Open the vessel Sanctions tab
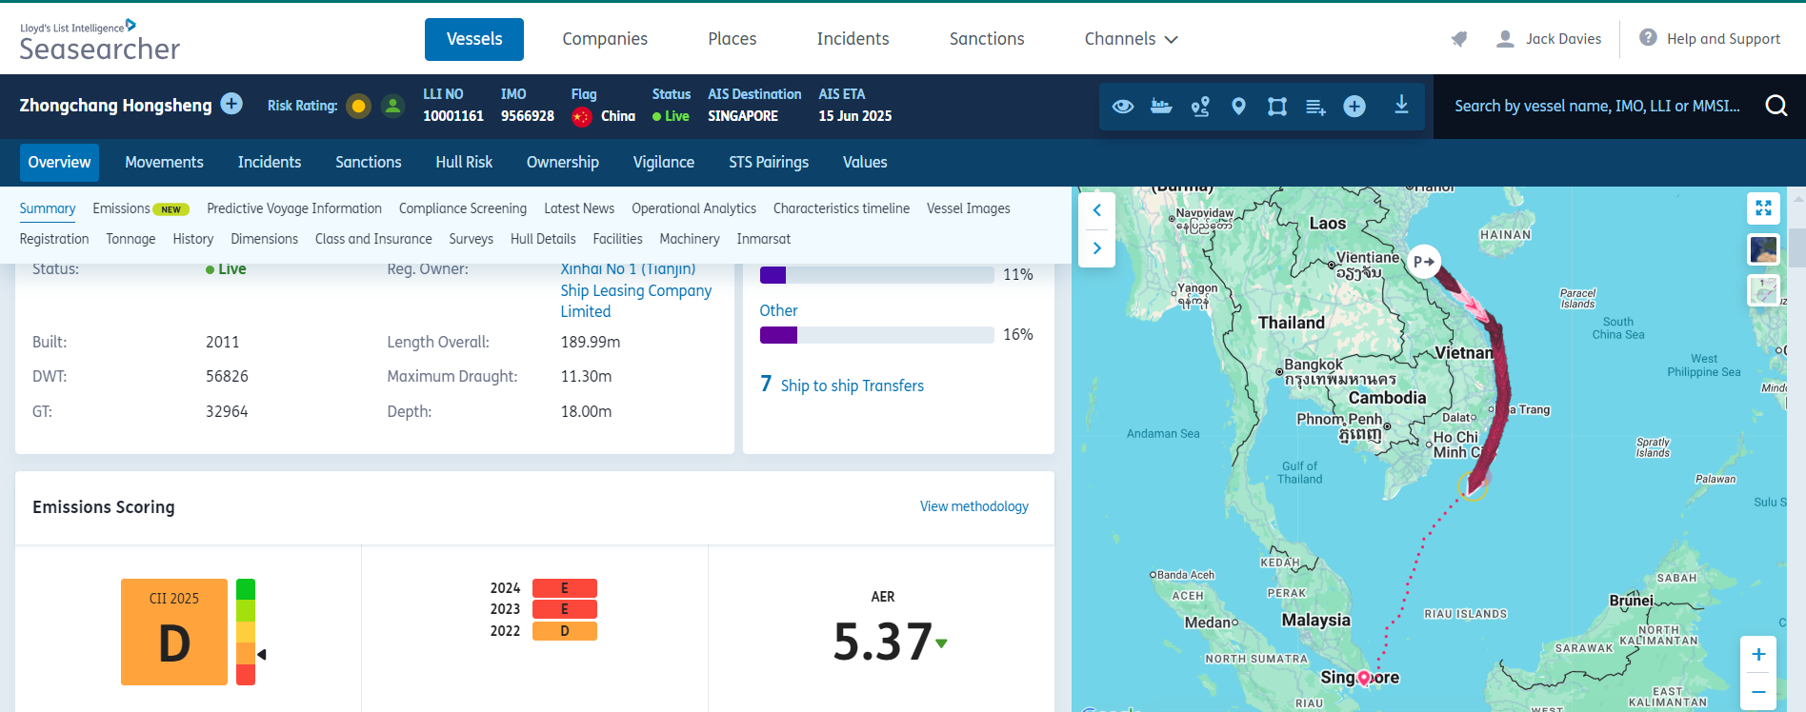The image size is (1806, 712). pyautogui.click(x=369, y=163)
